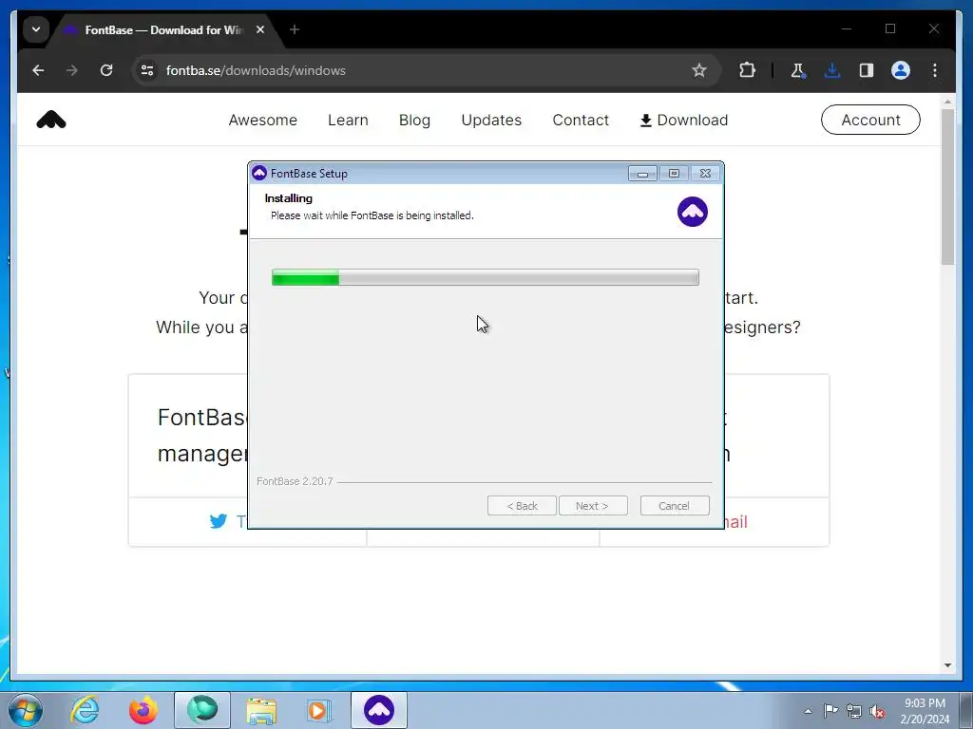
Task: Open new tab with plus button
Action: [x=295, y=29]
